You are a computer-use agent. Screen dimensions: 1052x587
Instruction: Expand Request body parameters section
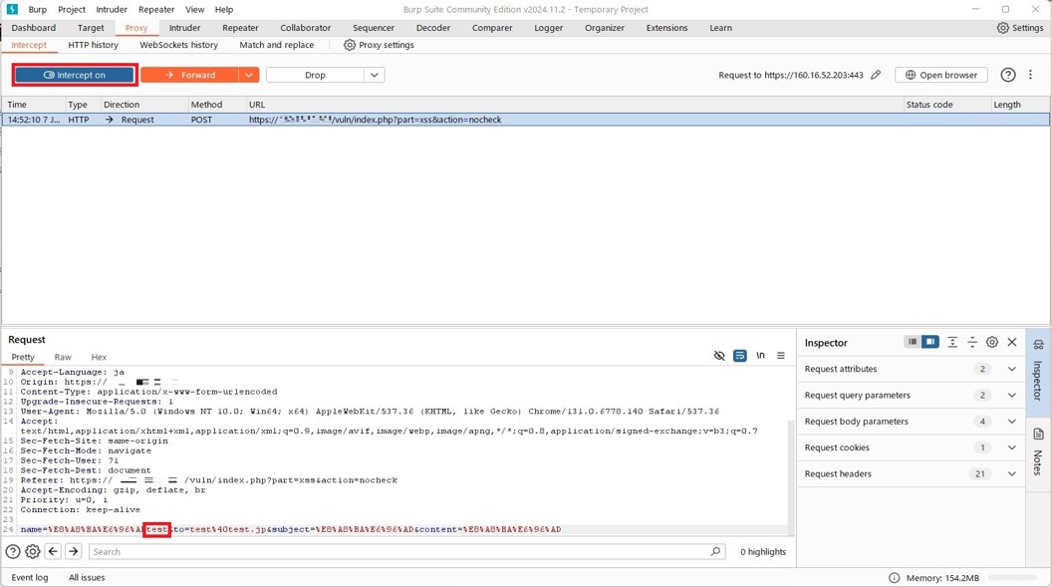click(x=1012, y=422)
